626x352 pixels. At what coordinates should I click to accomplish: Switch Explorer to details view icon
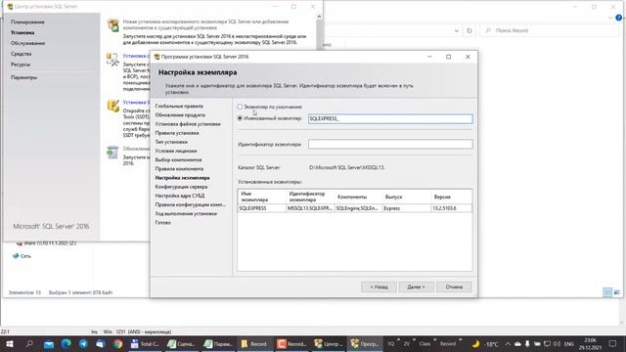click(607, 292)
